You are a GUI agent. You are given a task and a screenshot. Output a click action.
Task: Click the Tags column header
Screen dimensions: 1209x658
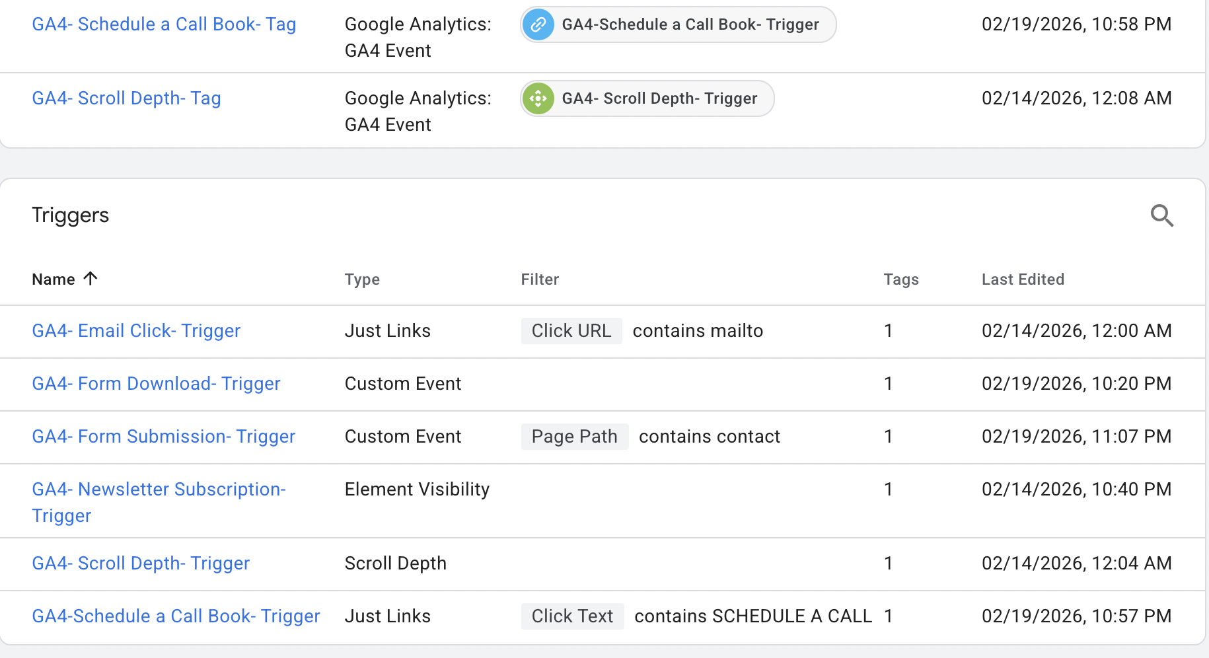[901, 279]
